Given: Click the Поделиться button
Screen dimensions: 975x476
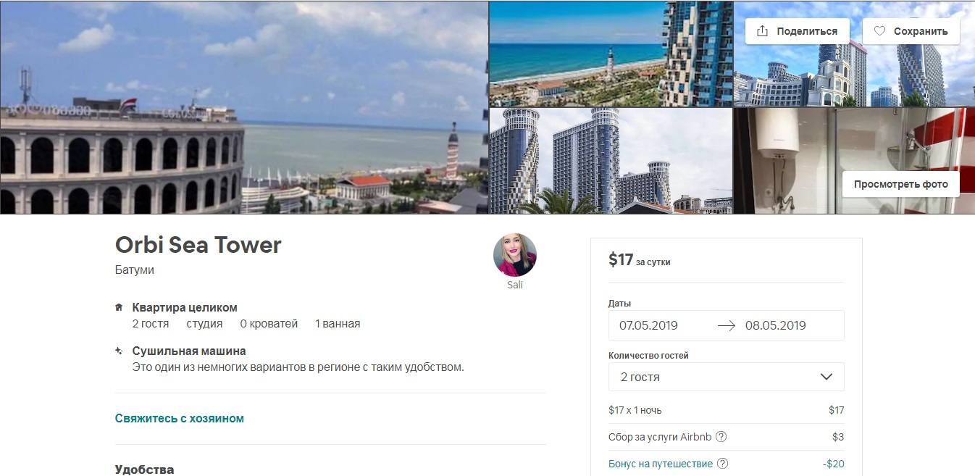Looking at the screenshot, I should click(798, 31).
